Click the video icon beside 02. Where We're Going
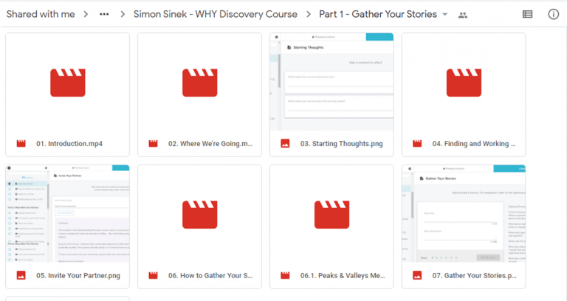Viewport: 567px width, 301px height. coord(154,143)
